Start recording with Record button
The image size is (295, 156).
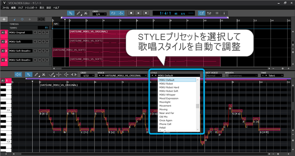(146, 13)
